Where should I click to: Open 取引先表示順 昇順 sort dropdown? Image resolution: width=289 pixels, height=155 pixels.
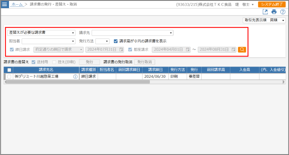pyautogui.click(x=264, y=20)
